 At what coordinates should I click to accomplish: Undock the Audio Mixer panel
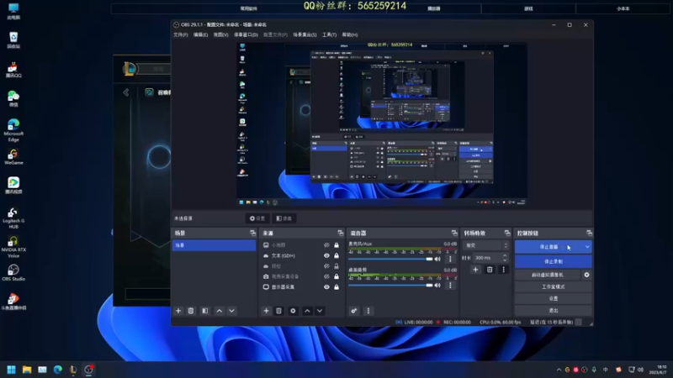454,233
